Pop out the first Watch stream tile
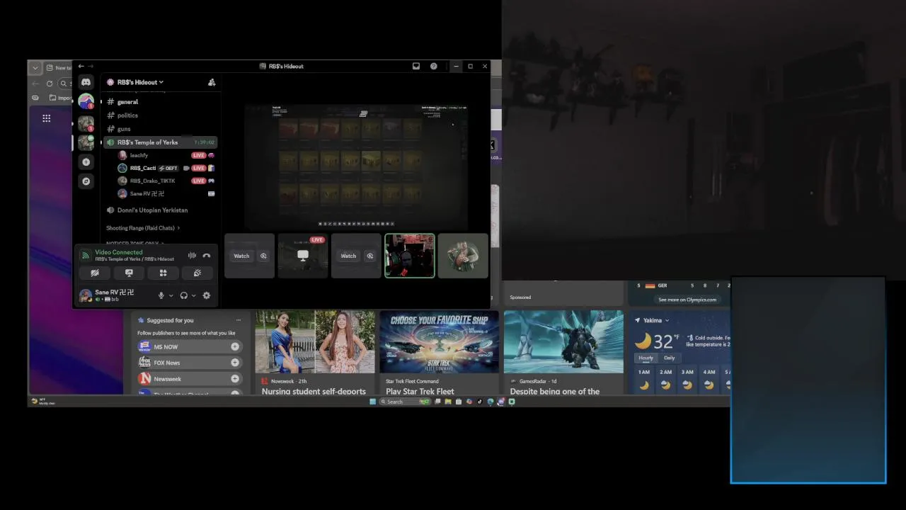This screenshot has width=906, height=510. pos(263,256)
